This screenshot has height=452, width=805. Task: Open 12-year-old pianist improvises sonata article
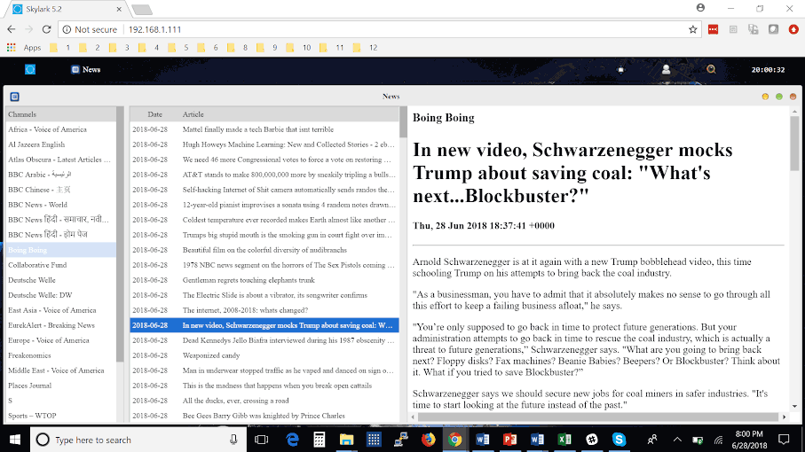pos(264,205)
